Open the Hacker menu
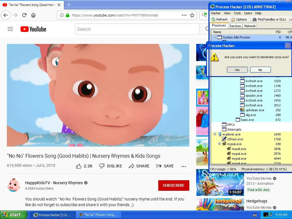Viewport: 292px width, 219px height. (216, 13)
